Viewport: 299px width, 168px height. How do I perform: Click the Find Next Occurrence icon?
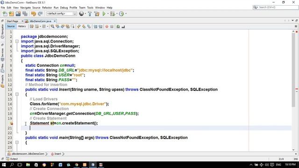point(63,27)
